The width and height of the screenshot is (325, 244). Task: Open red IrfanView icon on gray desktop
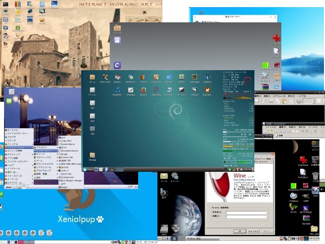tap(276, 38)
